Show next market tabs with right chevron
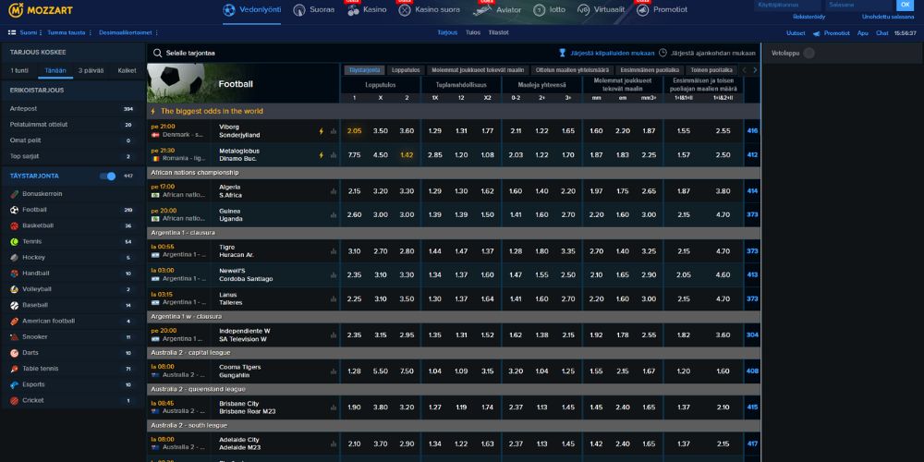Viewport: 924px width, 462px height. click(x=755, y=70)
